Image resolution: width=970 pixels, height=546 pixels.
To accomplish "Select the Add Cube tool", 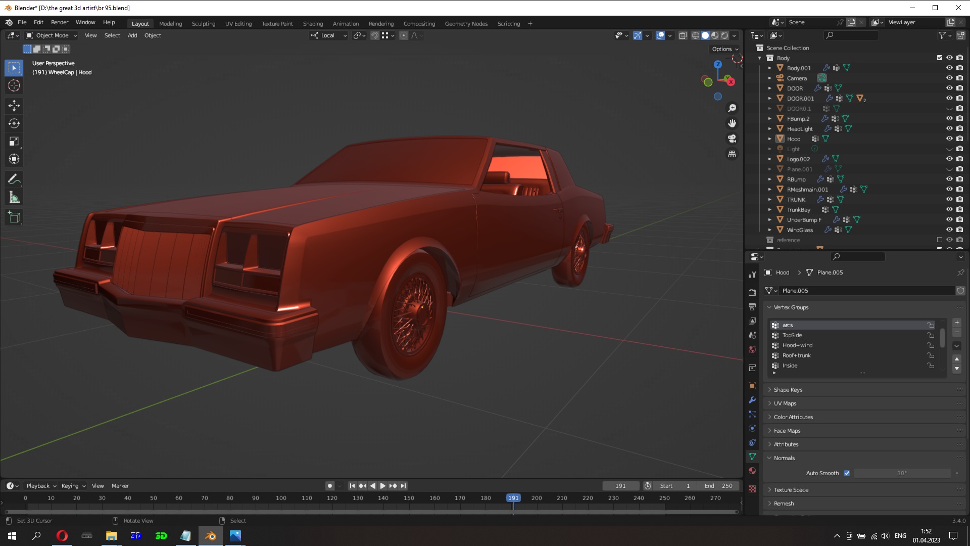I will (14, 217).
